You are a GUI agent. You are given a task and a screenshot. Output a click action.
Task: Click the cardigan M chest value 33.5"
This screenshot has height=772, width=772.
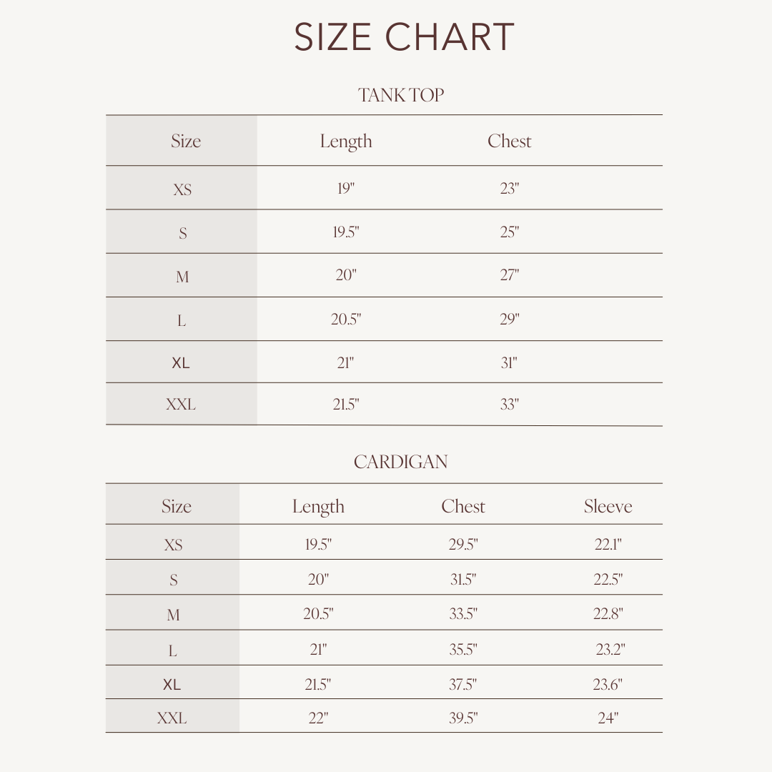(x=463, y=613)
